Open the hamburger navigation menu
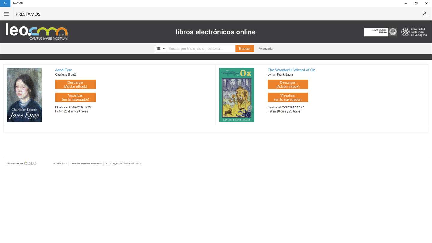Image resolution: width=432 pixels, height=243 pixels. 6,14
